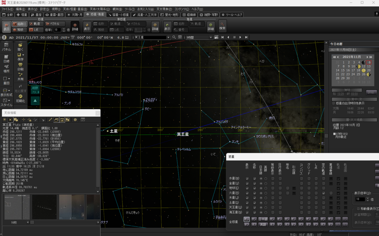
Task: Click the sun icon in 天体情報 toolbar
Action: point(4,120)
